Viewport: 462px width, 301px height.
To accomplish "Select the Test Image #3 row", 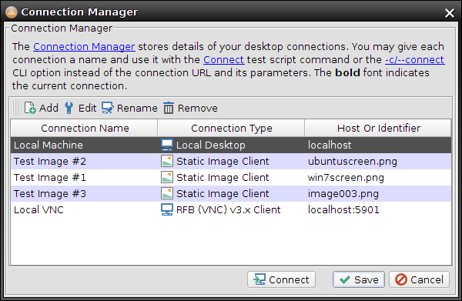I will 231,193.
